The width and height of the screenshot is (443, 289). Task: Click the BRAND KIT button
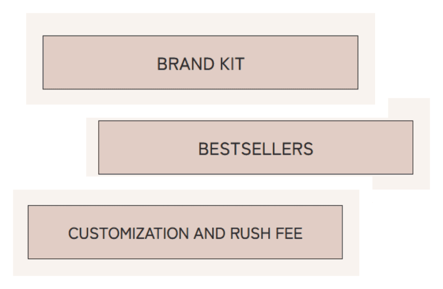(x=200, y=63)
